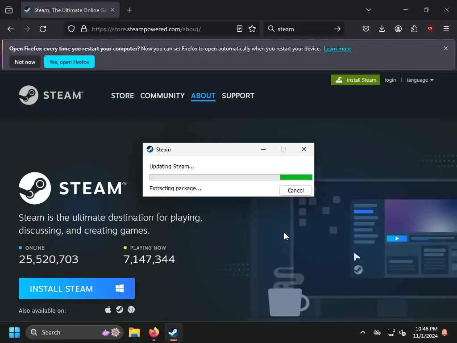The image size is (457, 343).
Task: Open the notification bell in taskbar
Action: coord(445,332)
